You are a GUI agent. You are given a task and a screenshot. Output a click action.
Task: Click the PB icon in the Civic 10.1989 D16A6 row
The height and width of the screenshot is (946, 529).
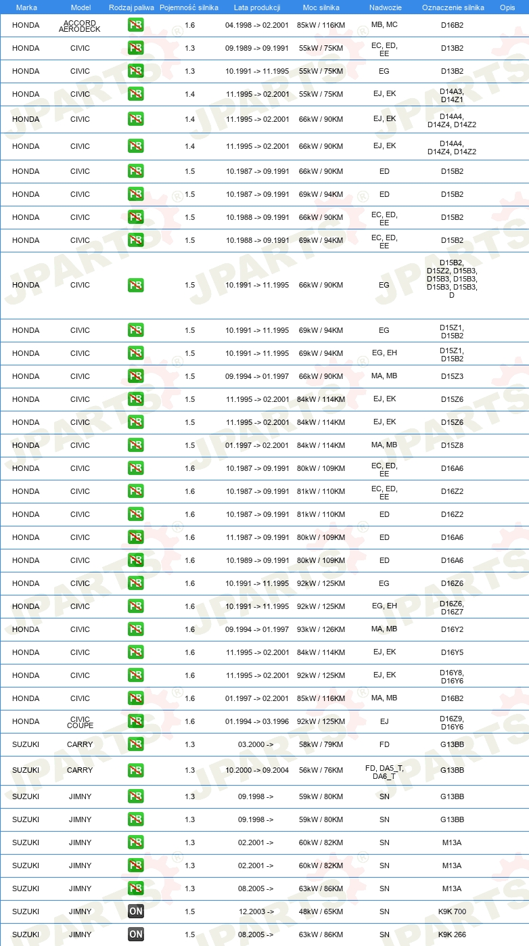tap(135, 560)
